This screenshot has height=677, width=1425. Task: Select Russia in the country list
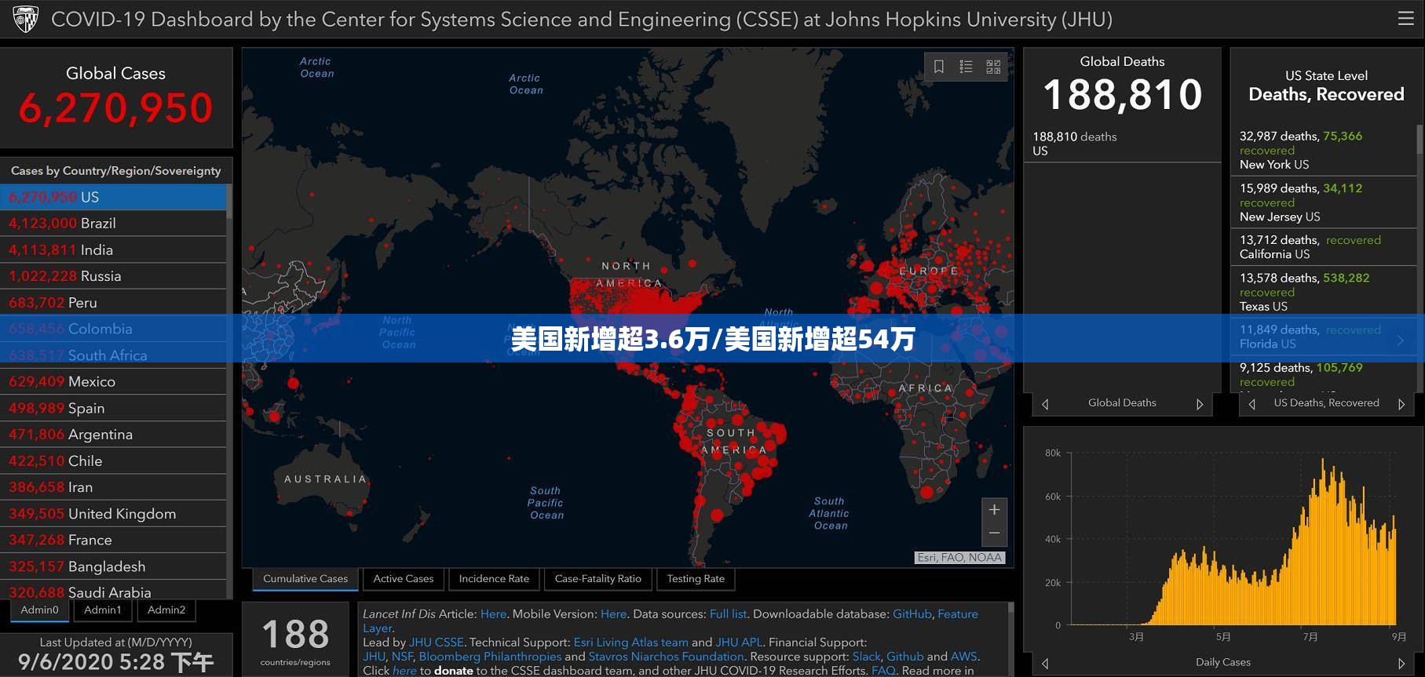(x=113, y=276)
